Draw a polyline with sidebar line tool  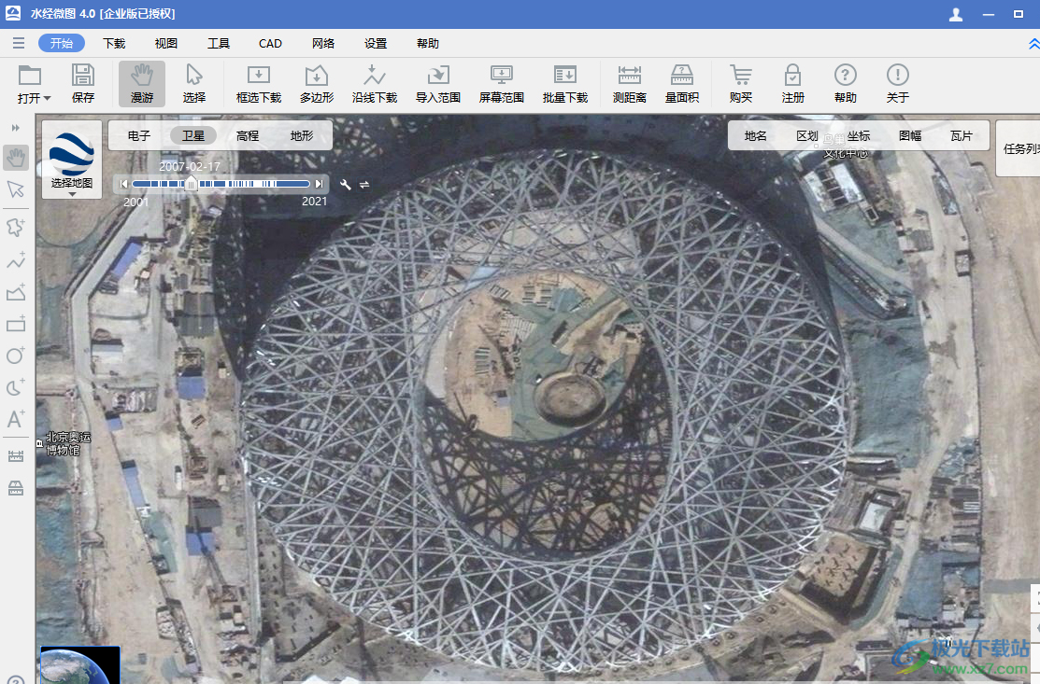[x=16, y=259]
